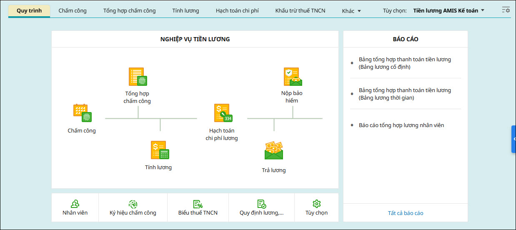
Task: Click the list settings icon at top right
Action: (506, 10)
